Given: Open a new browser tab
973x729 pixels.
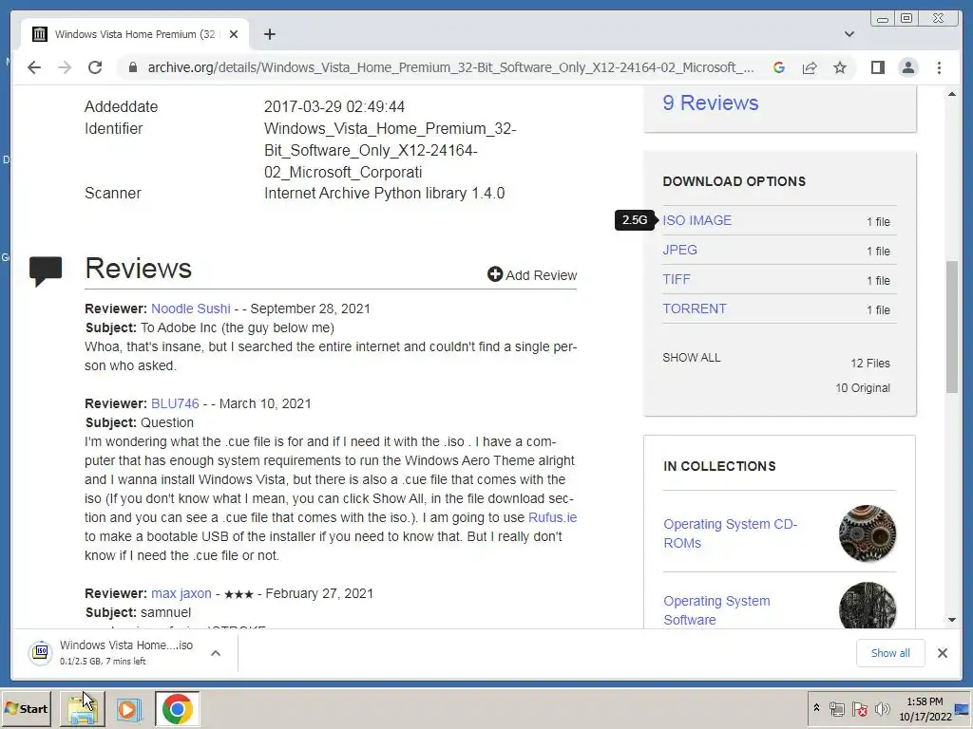Looking at the screenshot, I should (x=269, y=34).
